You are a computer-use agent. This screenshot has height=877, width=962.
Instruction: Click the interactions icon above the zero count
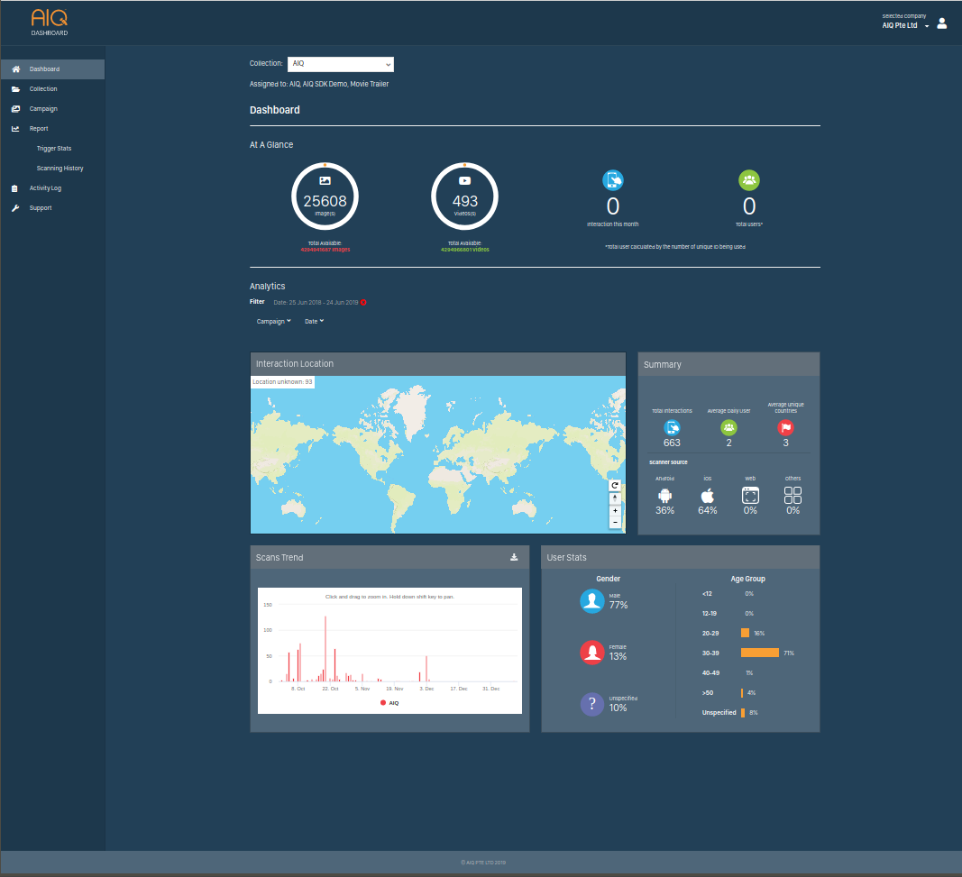coord(613,179)
